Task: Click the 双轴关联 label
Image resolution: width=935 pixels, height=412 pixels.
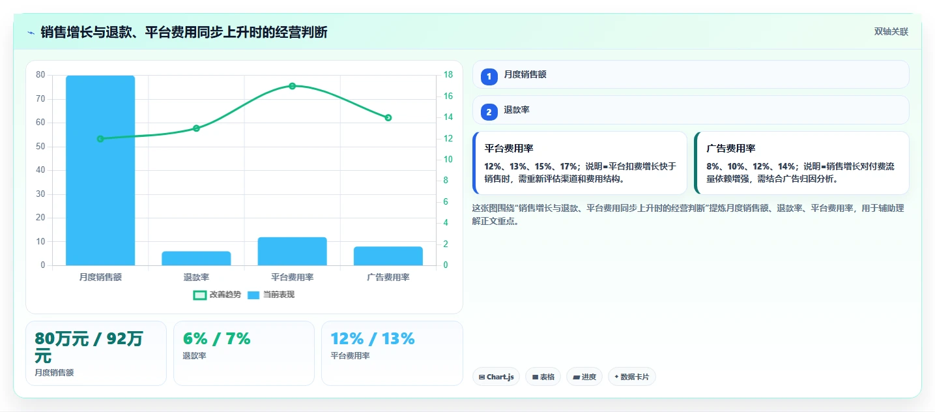Action: click(891, 32)
